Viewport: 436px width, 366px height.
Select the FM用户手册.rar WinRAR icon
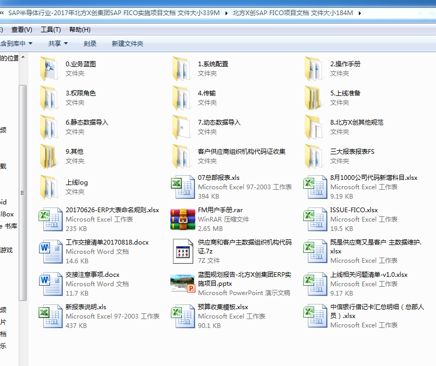tap(183, 219)
